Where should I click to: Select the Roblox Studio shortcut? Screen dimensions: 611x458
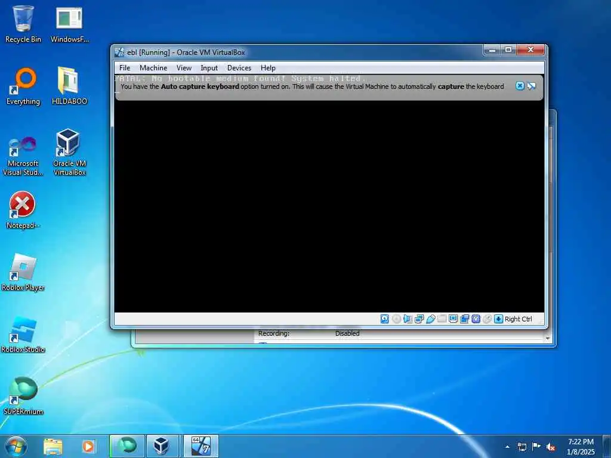[23, 335]
